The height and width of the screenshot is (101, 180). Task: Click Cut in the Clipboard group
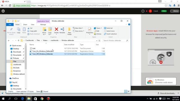pyautogui.click(x=30, y=28)
